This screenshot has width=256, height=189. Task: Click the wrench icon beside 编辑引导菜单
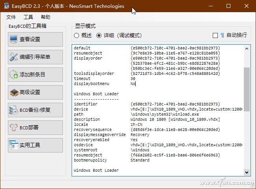[x=14, y=57]
